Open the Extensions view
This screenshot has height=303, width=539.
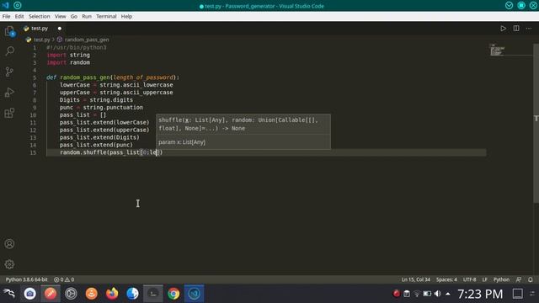(9, 113)
